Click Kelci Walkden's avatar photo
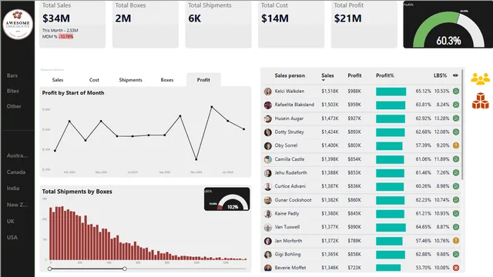 coord(268,92)
